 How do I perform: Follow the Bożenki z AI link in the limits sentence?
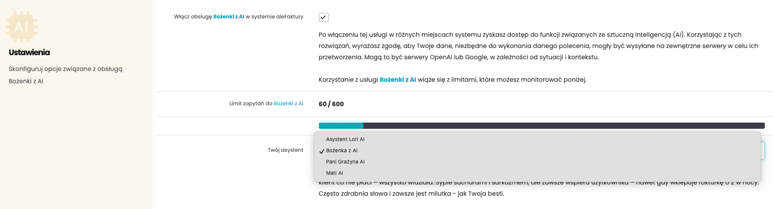pyautogui.click(x=398, y=80)
